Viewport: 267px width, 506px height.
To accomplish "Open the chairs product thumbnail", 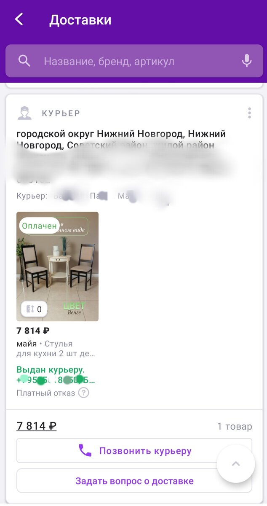I will coord(57,266).
